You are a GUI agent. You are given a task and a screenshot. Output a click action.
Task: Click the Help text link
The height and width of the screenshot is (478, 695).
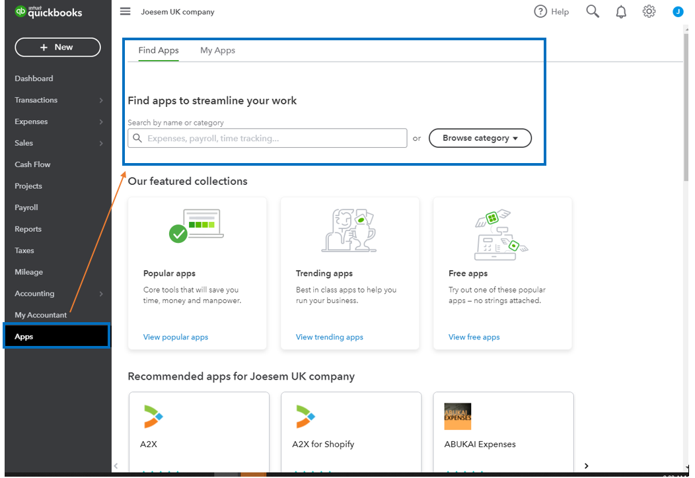point(560,12)
